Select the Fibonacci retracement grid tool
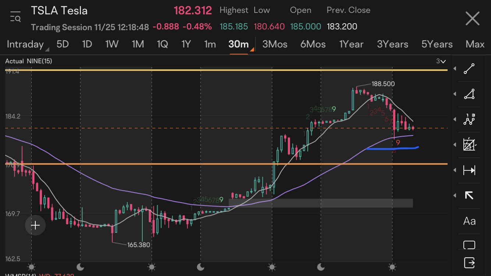 tap(469, 145)
